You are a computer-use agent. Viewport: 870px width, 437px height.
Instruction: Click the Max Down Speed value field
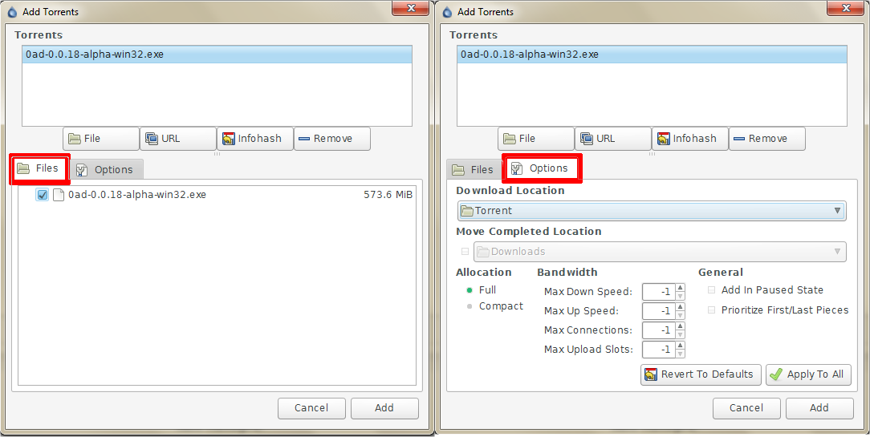[659, 292]
